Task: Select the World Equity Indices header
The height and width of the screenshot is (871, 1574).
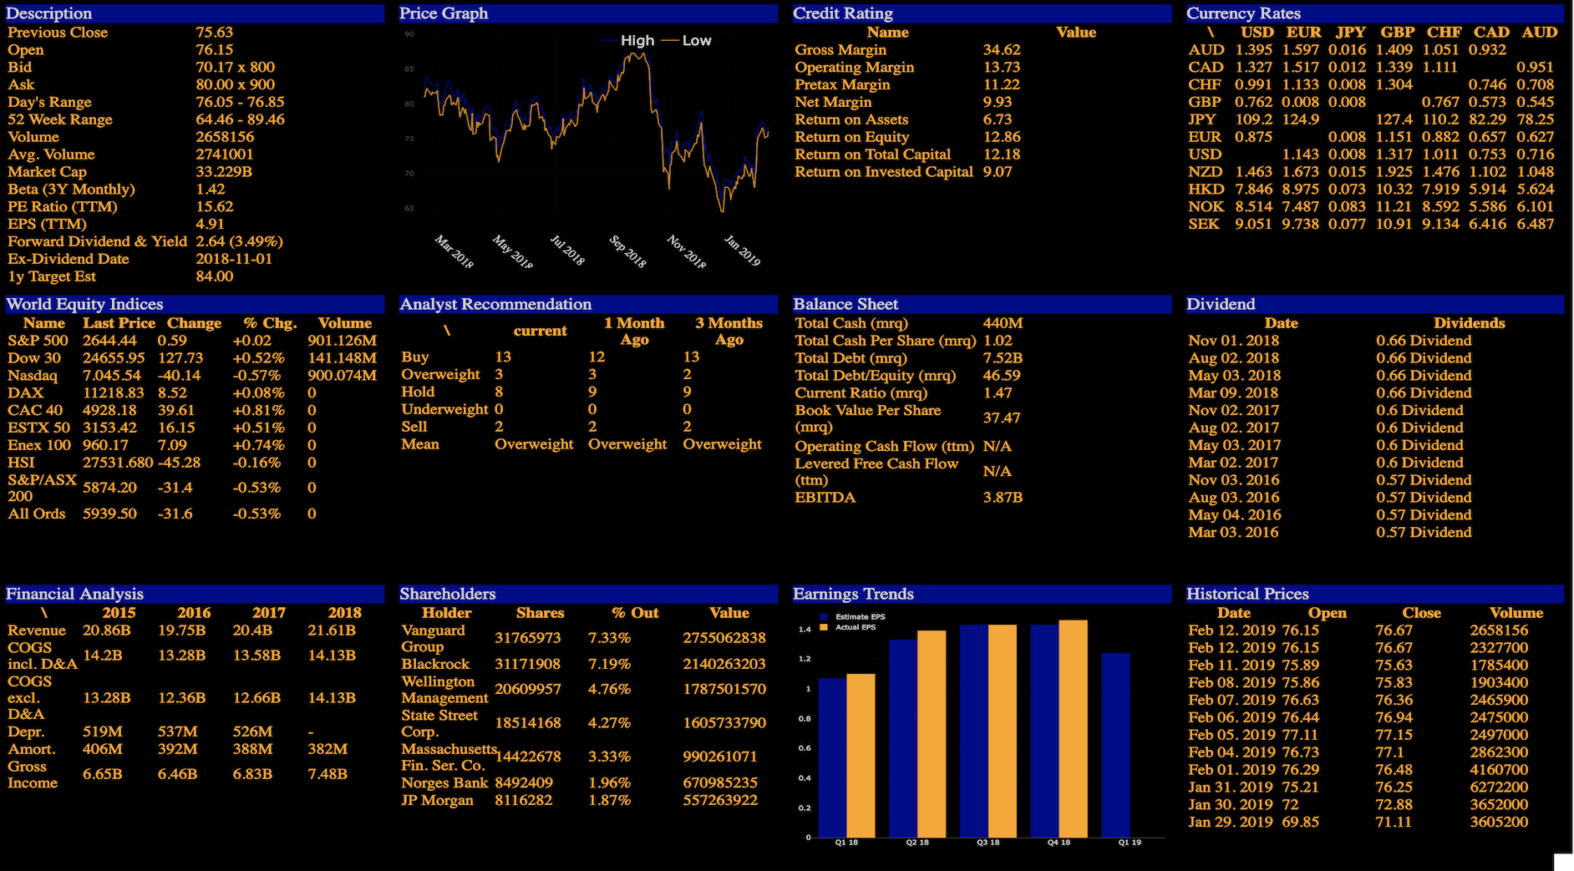Action: tap(195, 304)
